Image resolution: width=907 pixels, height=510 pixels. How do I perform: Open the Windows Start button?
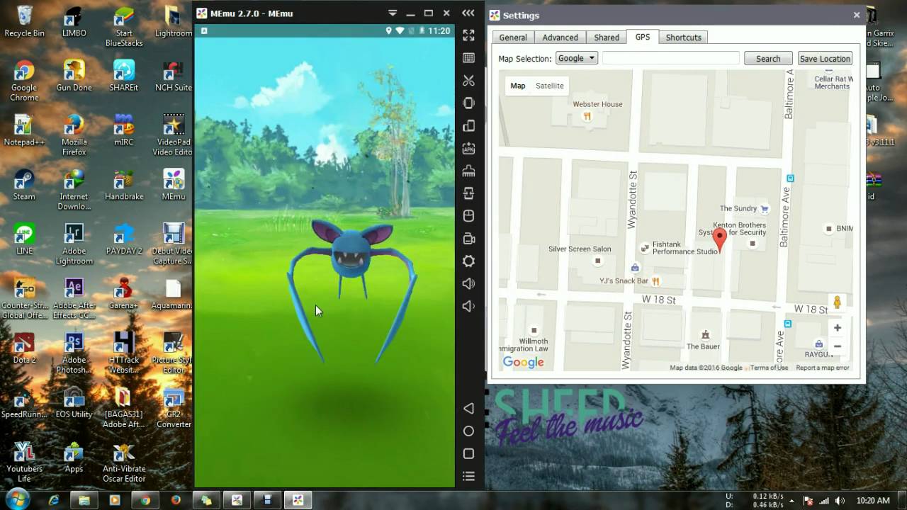tap(16, 499)
